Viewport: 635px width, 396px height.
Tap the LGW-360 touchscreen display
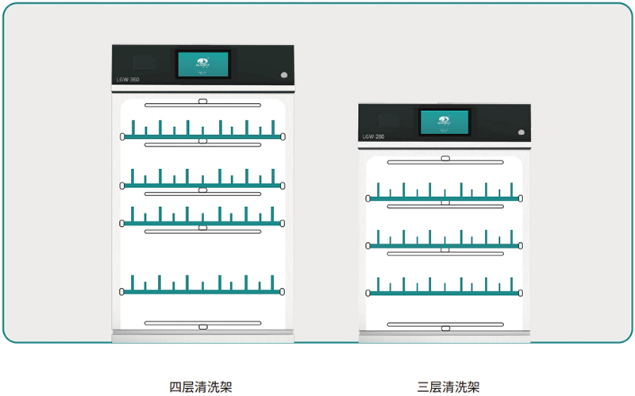202,66
